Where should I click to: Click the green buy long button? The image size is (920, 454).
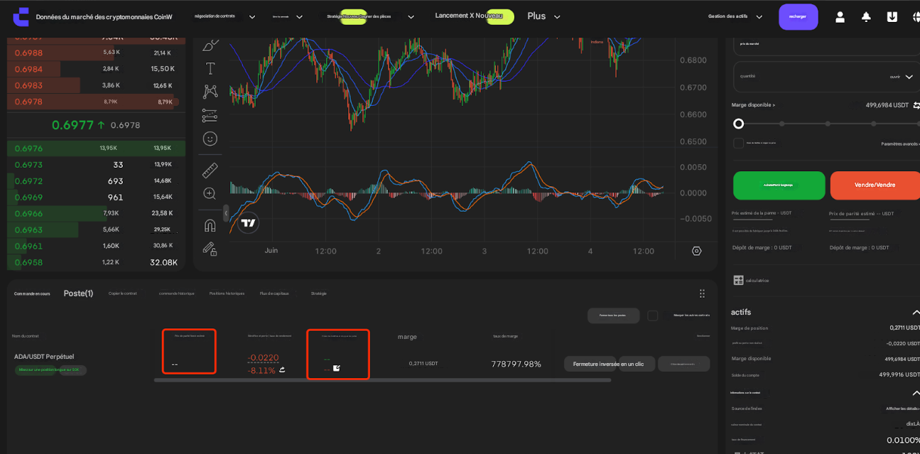point(779,185)
